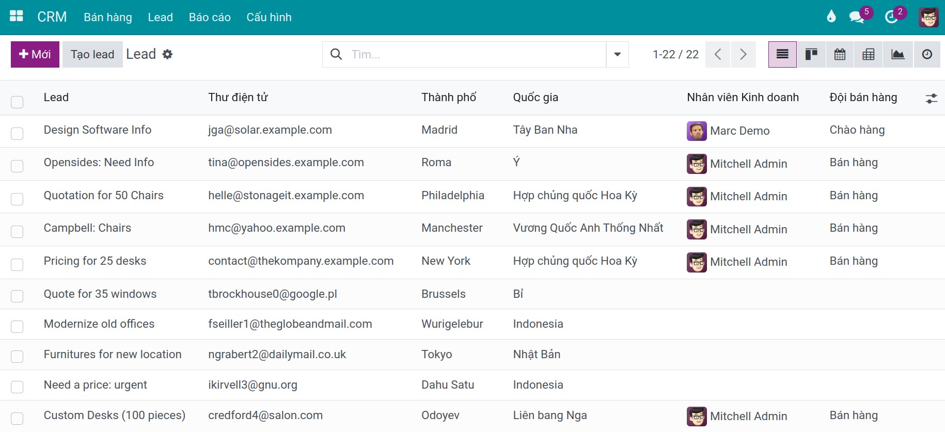Open the main apps grid menu

coord(17,17)
